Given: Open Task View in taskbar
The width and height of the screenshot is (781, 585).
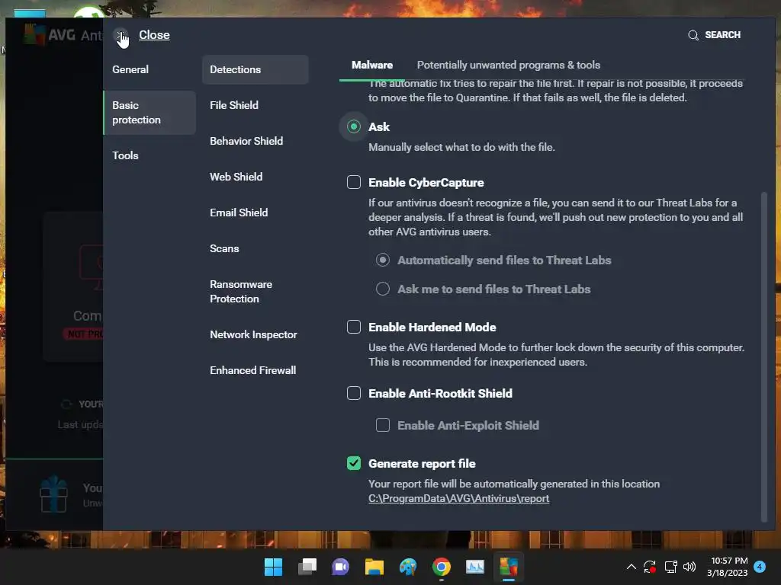Looking at the screenshot, I should pos(307,567).
